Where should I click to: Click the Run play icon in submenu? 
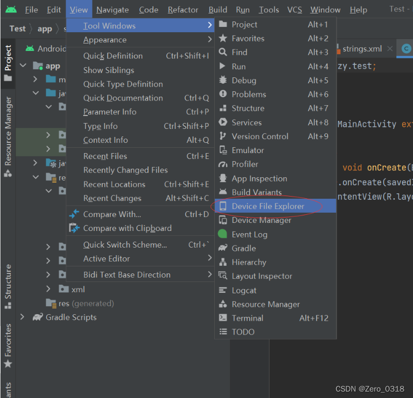222,66
